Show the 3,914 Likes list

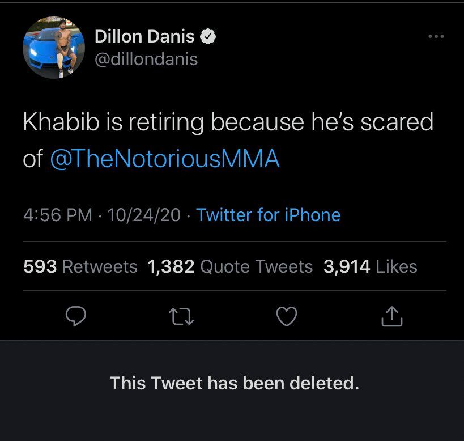click(370, 266)
